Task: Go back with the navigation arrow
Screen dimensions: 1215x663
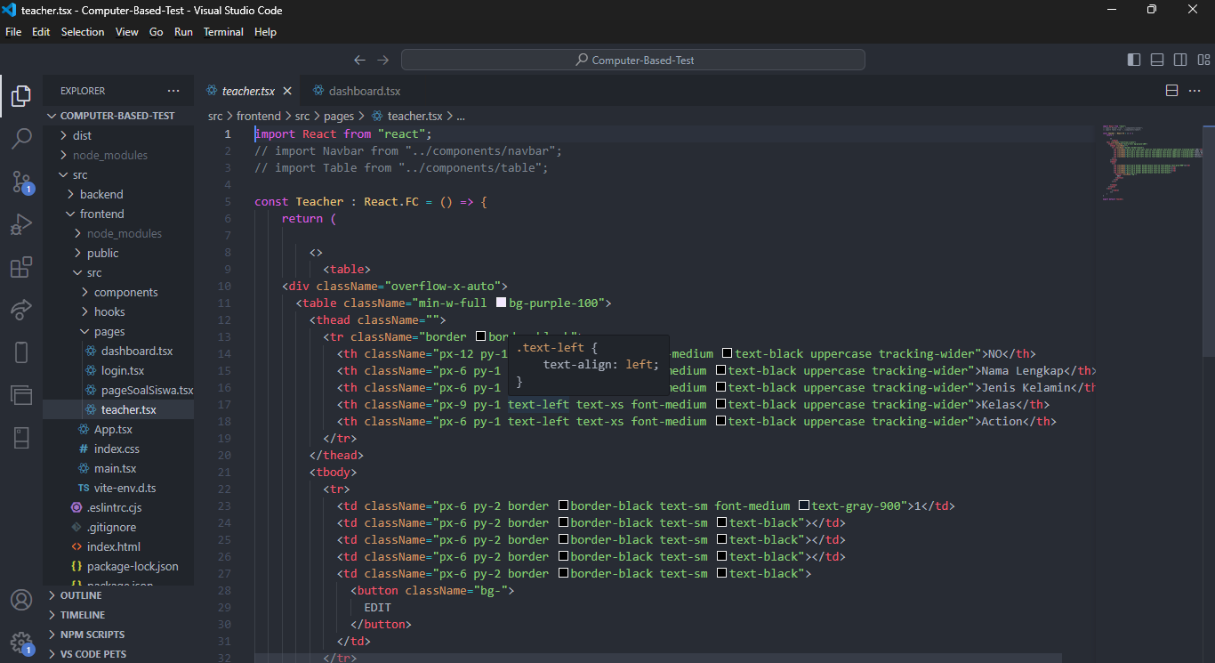Action: pyautogui.click(x=359, y=60)
